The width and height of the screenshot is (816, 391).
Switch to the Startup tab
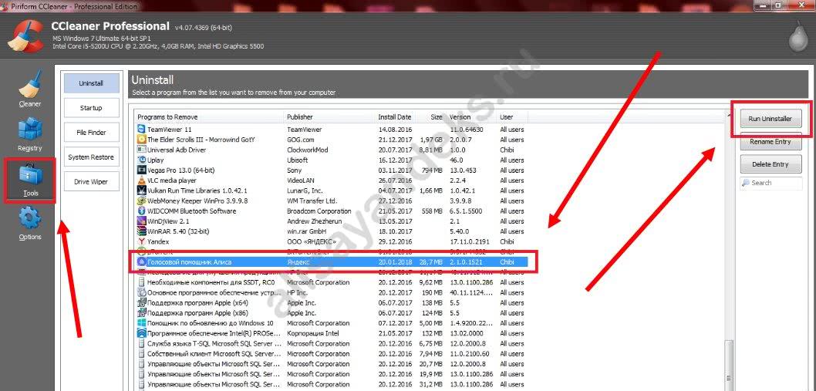(x=91, y=108)
